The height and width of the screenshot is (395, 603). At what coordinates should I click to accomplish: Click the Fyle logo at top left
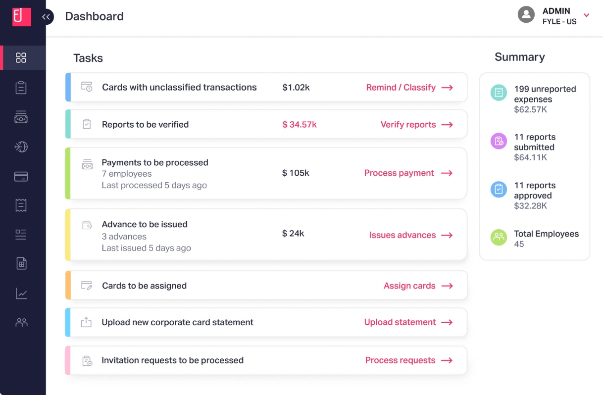click(x=22, y=17)
